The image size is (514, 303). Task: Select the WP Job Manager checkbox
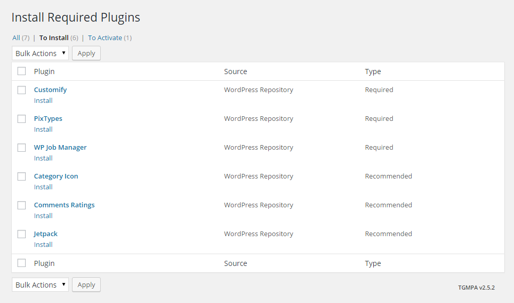(x=22, y=148)
